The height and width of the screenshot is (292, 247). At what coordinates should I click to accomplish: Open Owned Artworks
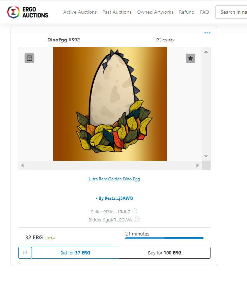155,12
